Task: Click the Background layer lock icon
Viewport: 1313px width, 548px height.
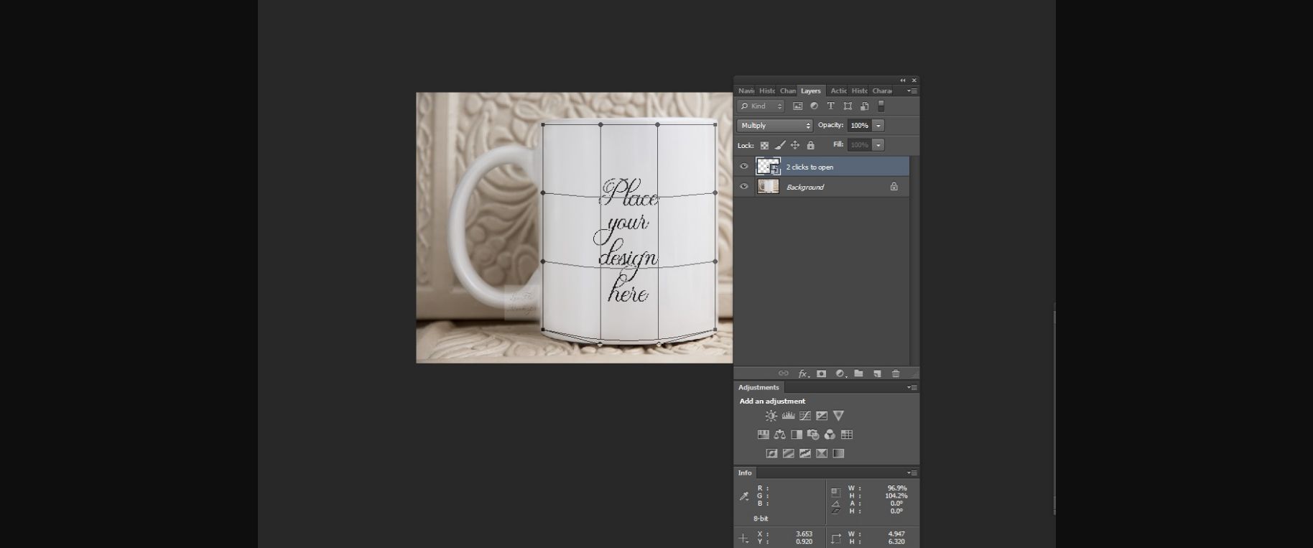Action: click(894, 187)
